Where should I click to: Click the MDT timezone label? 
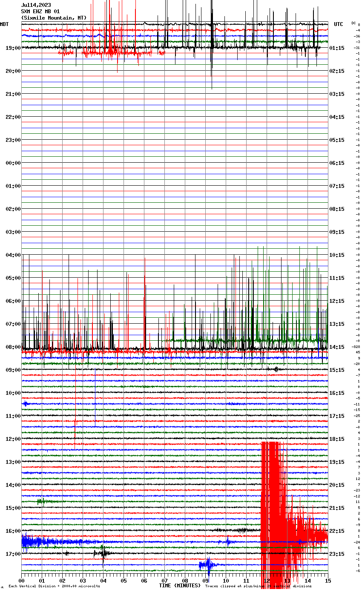coord(4,24)
